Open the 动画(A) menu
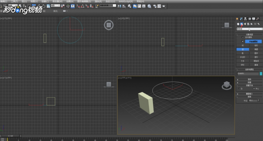 (x=70, y=1)
